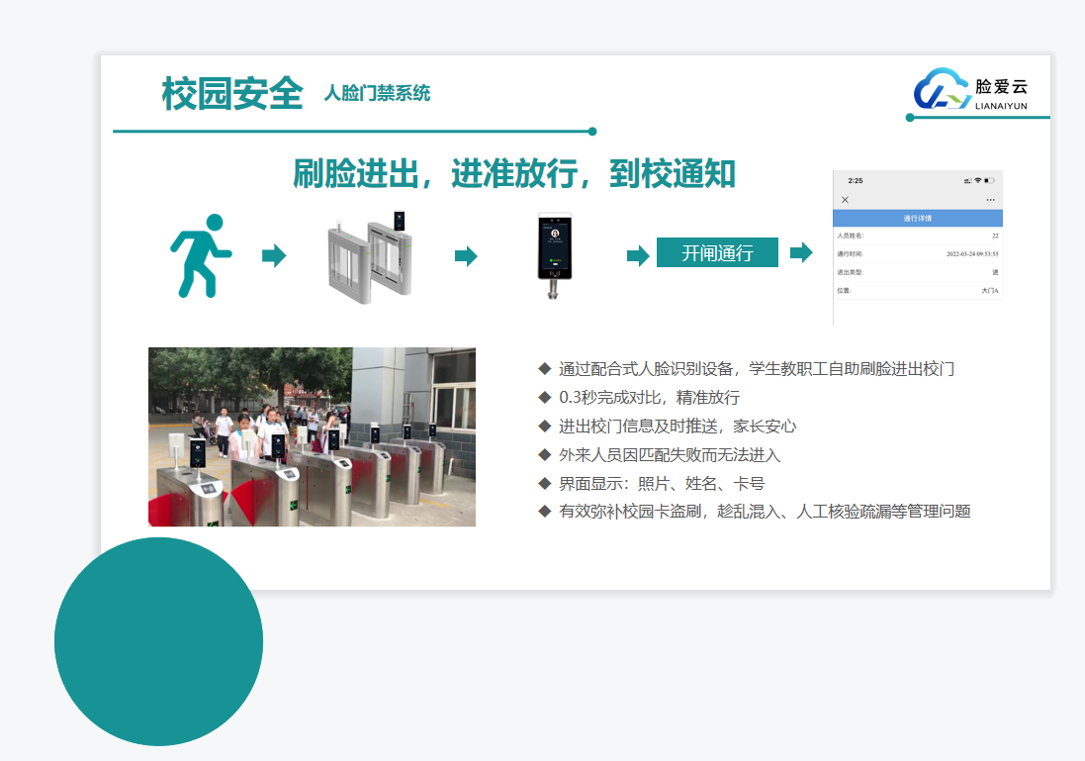The width and height of the screenshot is (1085, 761).
Task: Click the walking person icon
Action: click(x=200, y=255)
